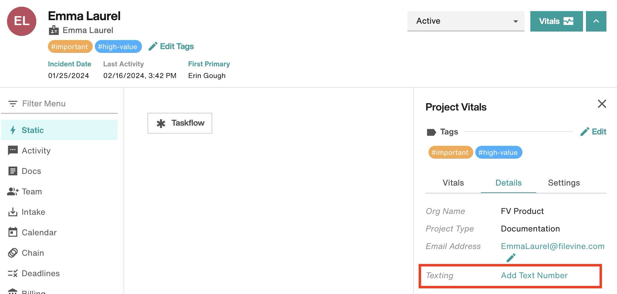Open Team section via its people icon

point(13,191)
